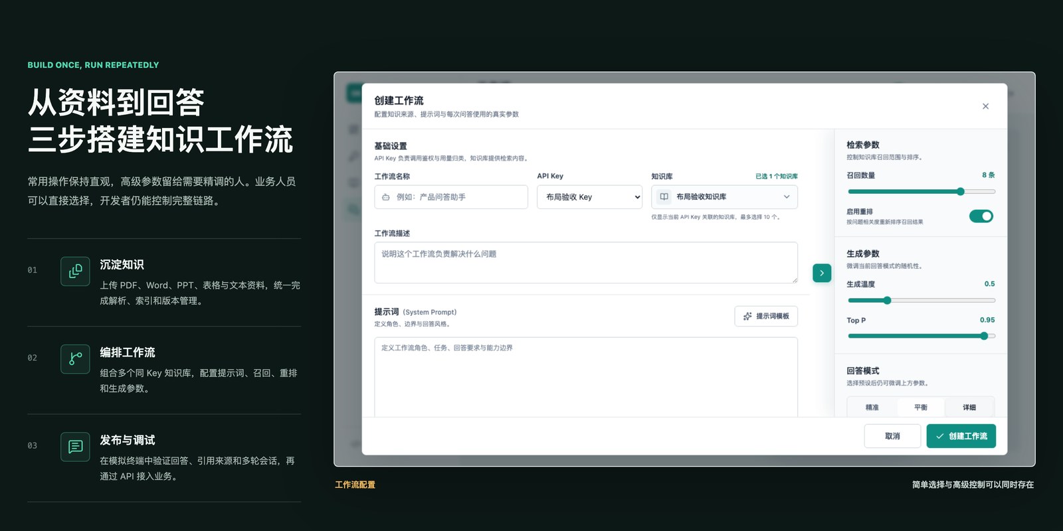Click the 工作流描述 text area
The image size is (1063, 531).
pos(586,263)
